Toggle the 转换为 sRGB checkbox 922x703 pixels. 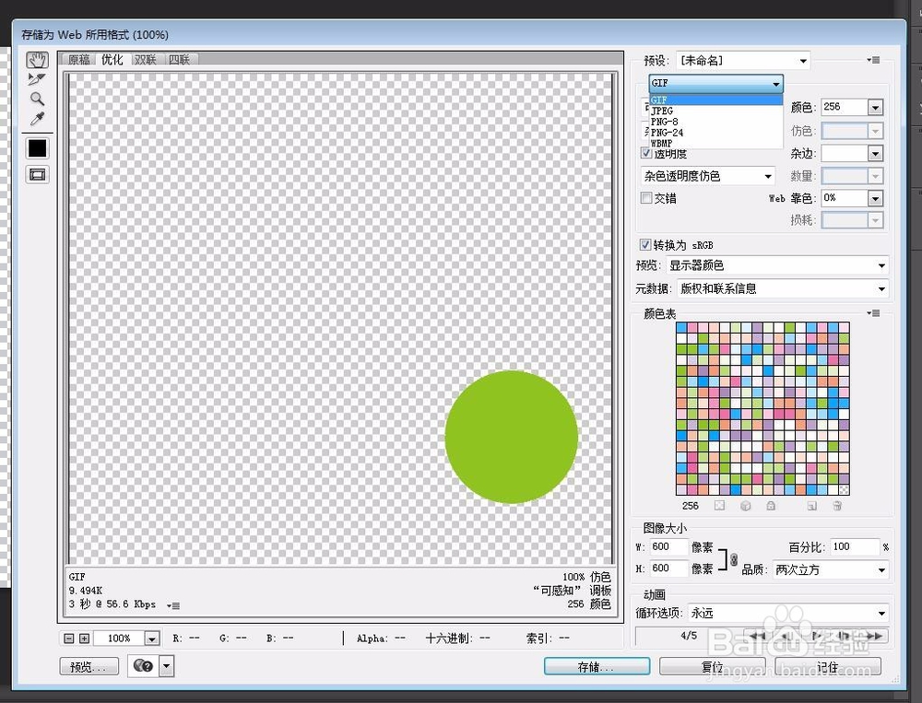[645, 244]
